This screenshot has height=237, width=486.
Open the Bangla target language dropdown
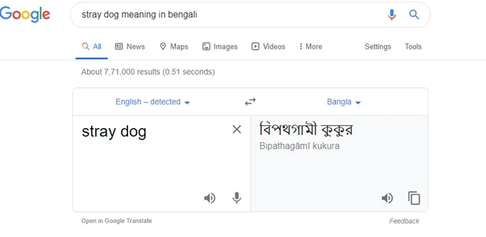(x=344, y=102)
